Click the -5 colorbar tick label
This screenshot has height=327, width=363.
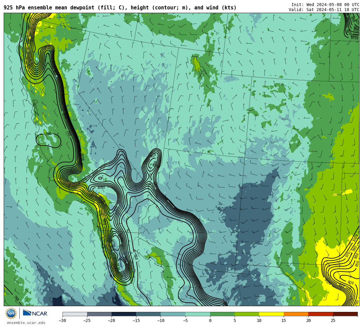186,321
